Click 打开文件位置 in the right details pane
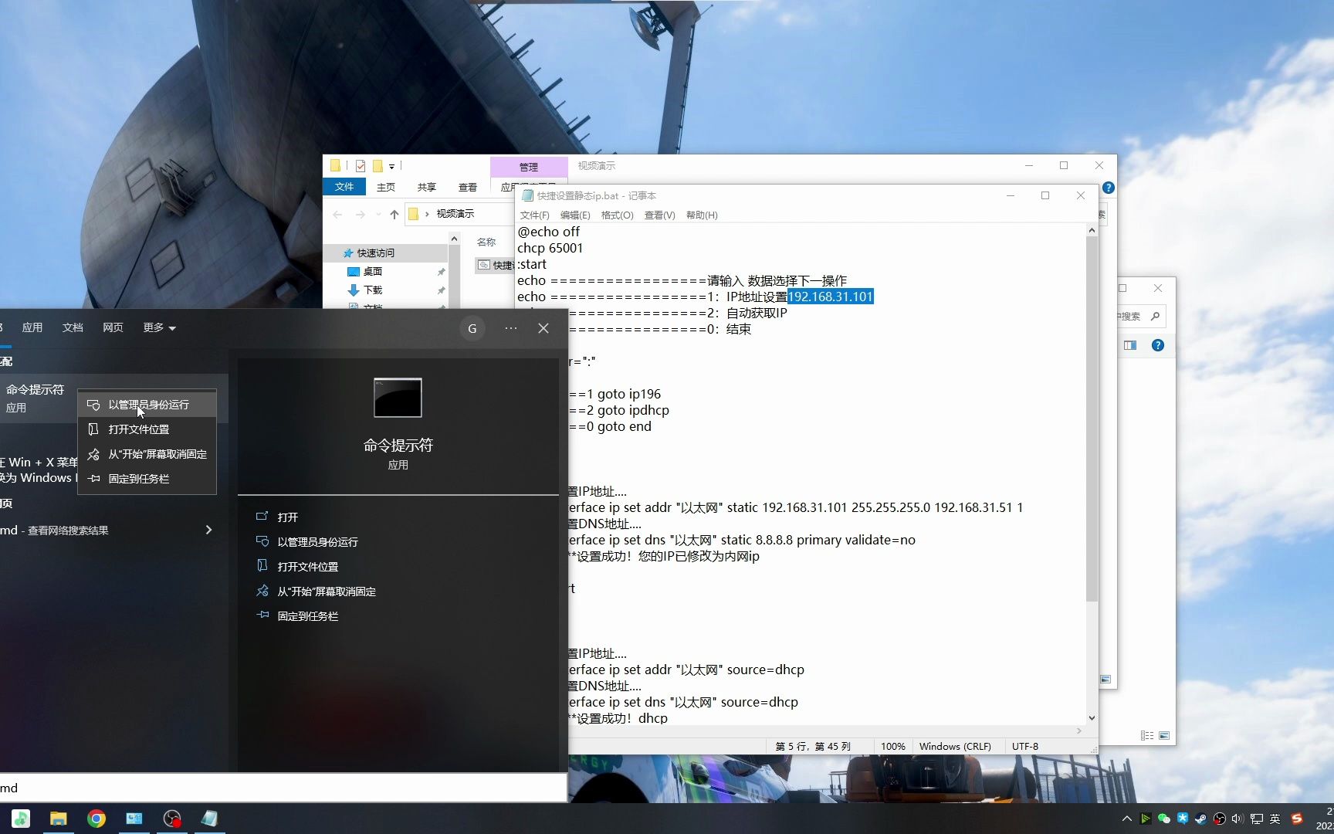1334x834 pixels. [307, 566]
